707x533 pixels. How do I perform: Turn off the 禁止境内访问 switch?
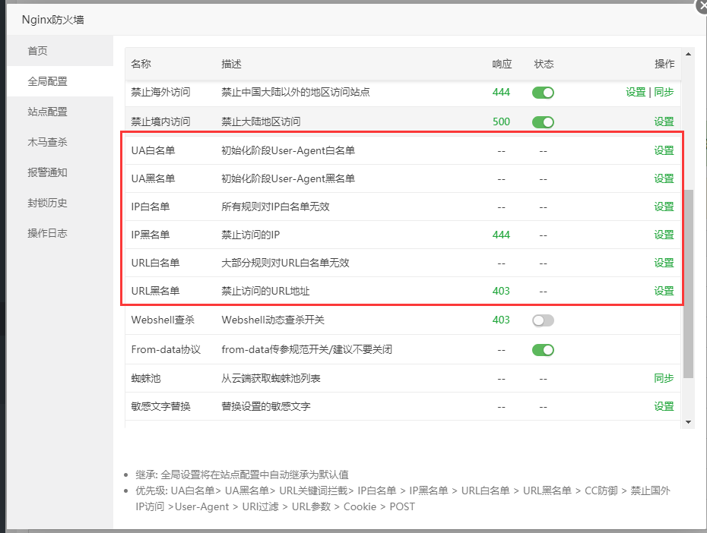543,121
